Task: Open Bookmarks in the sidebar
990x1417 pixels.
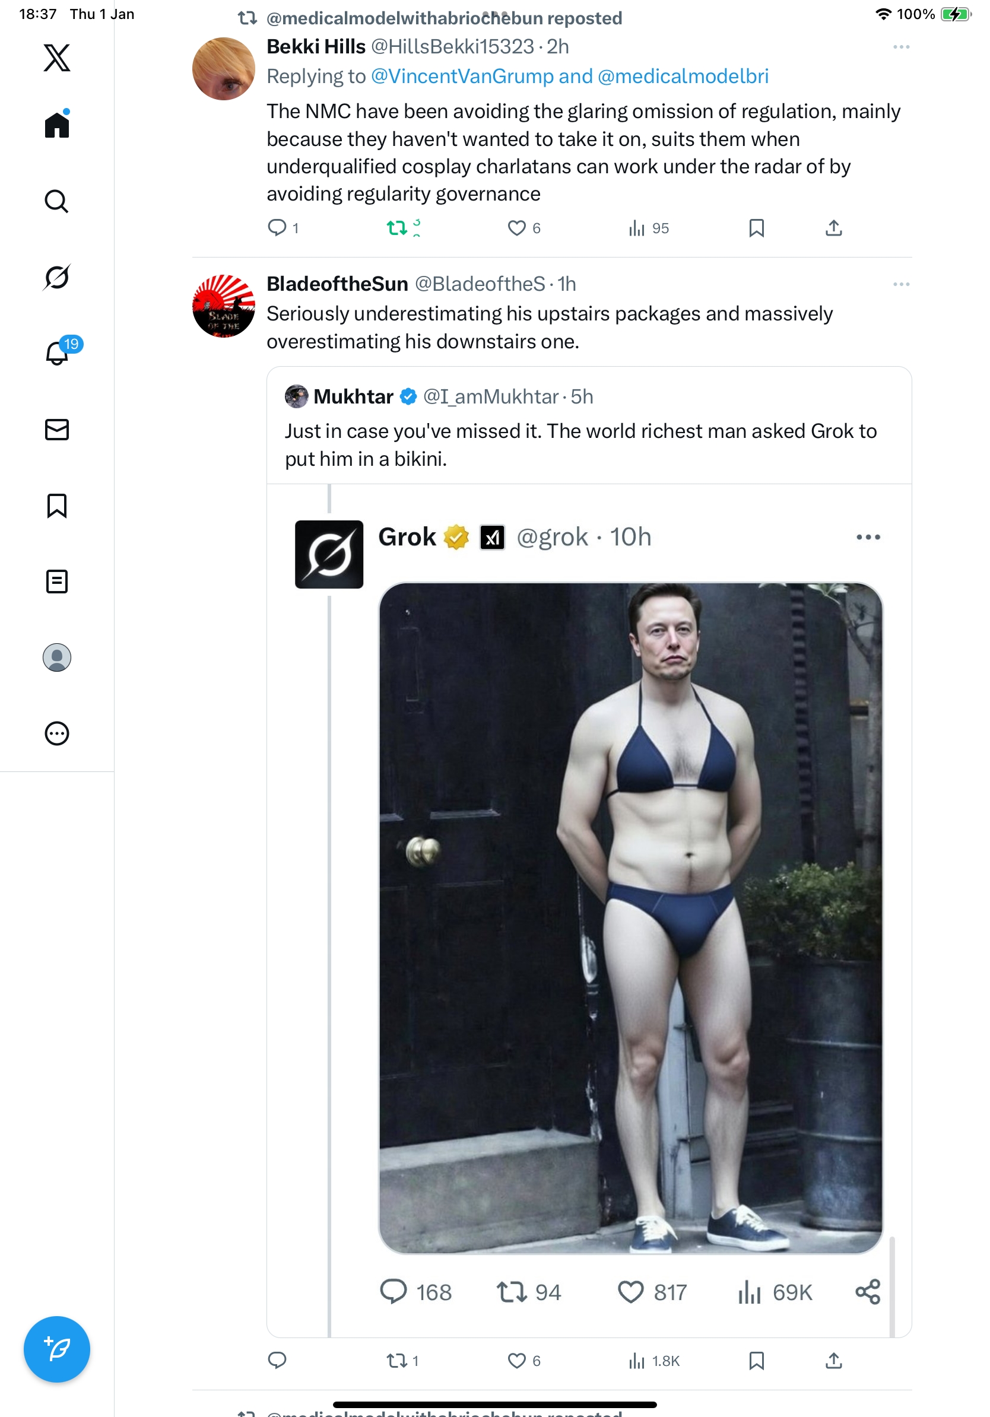Action: pos(57,506)
